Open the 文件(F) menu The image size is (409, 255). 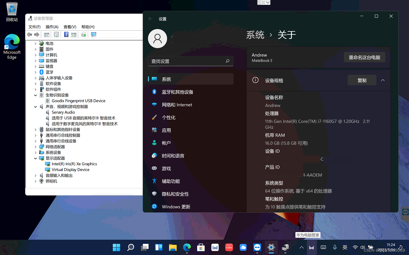point(34,27)
